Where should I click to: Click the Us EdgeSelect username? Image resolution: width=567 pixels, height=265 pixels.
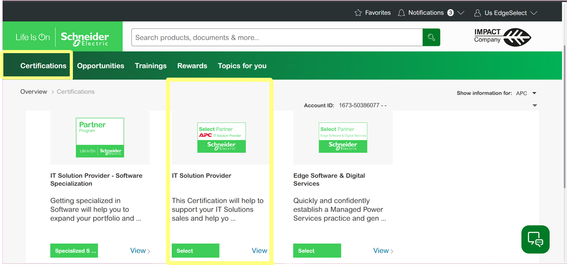tap(505, 13)
